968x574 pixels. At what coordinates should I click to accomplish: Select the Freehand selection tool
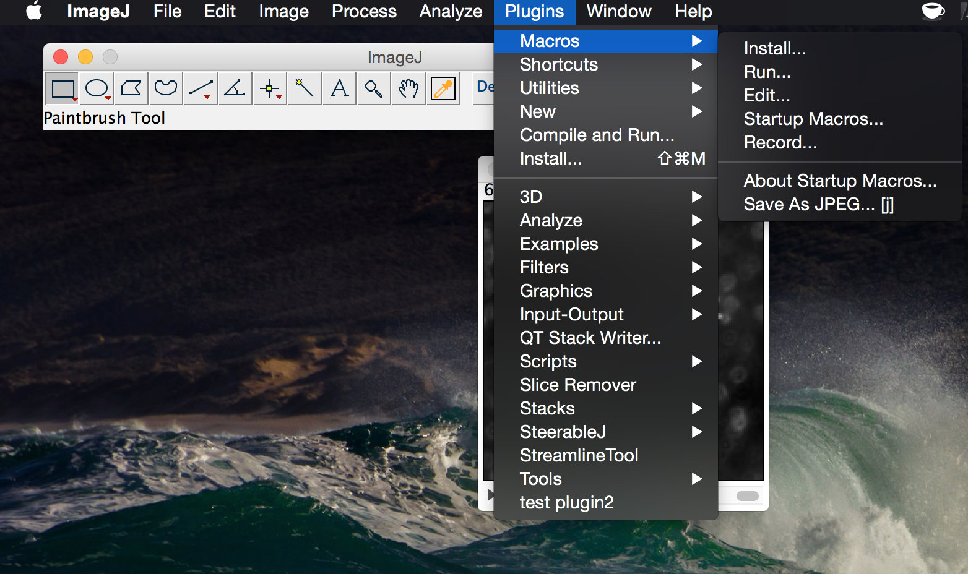coord(166,88)
